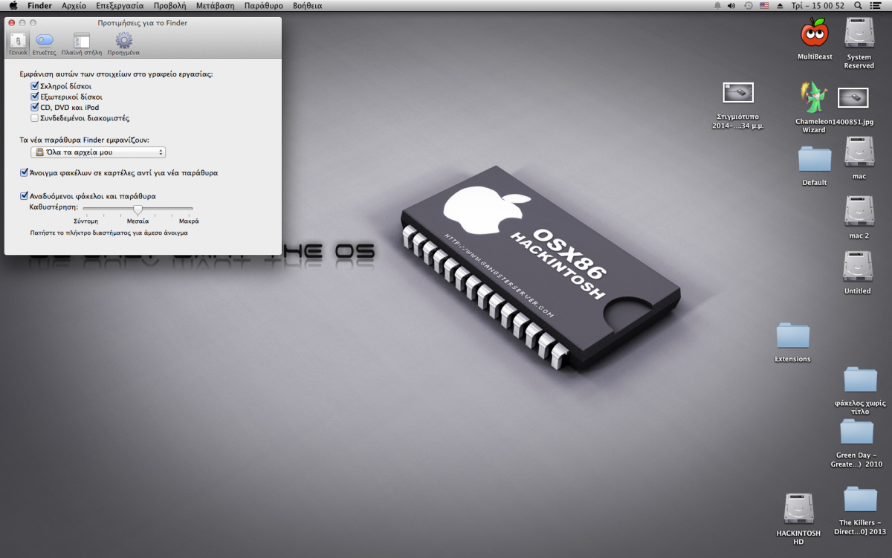Select the mac 2 drive icon
892x558 pixels.
coord(859,212)
